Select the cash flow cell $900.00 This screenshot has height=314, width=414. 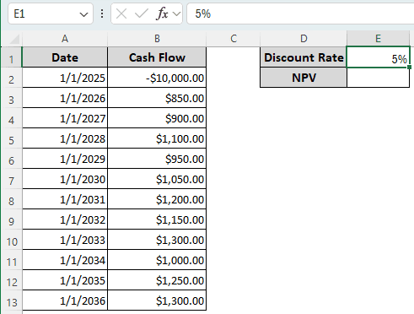(x=157, y=118)
